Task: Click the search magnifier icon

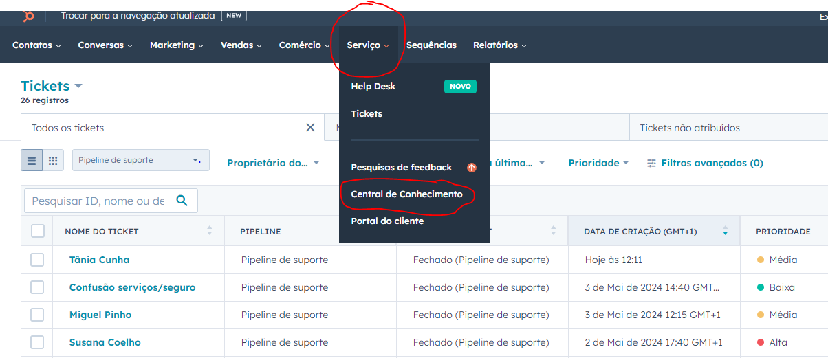Action: (182, 201)
